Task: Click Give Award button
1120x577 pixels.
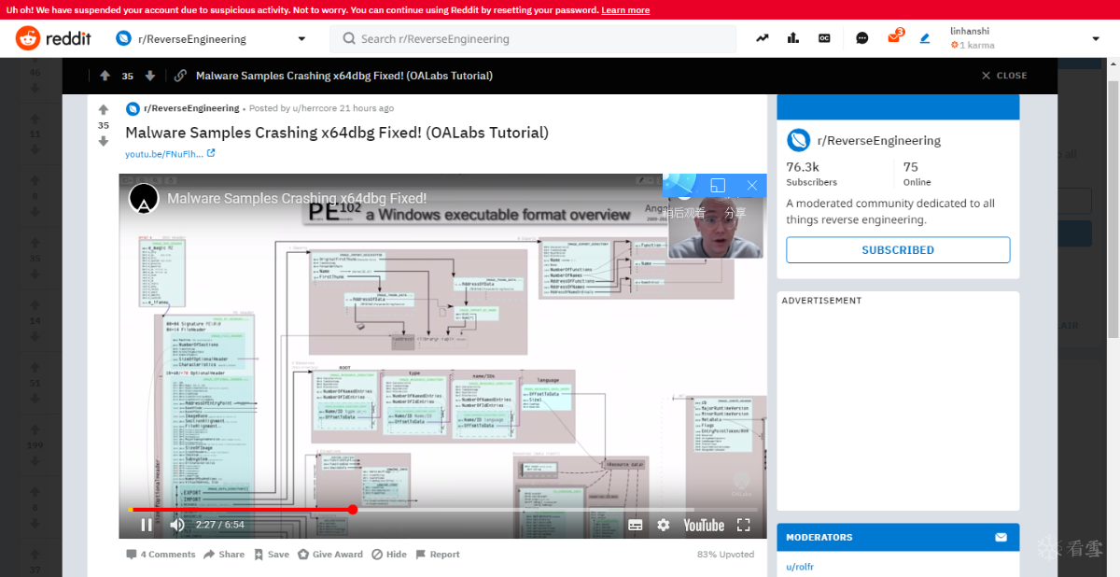Action: tap(330, 555)
